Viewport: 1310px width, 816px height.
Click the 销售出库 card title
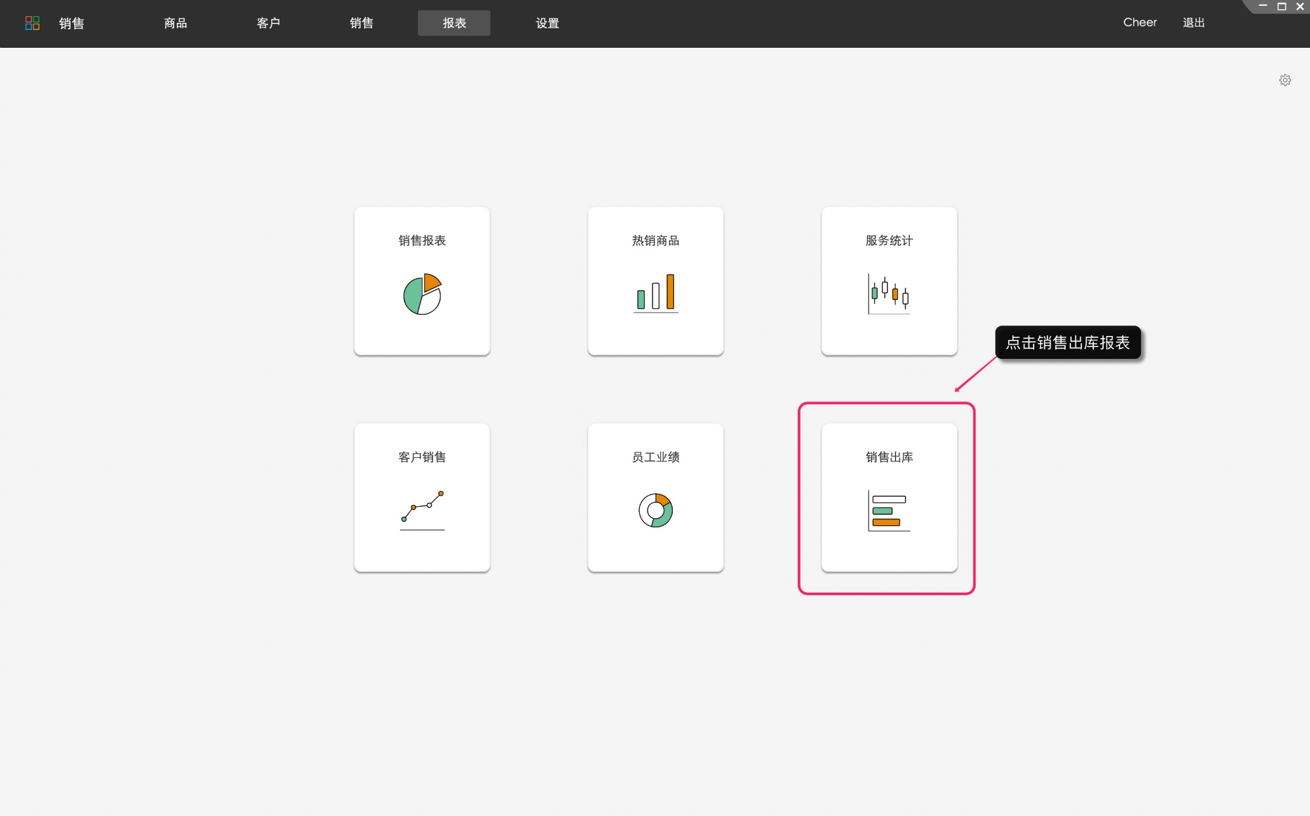(889, 456)
